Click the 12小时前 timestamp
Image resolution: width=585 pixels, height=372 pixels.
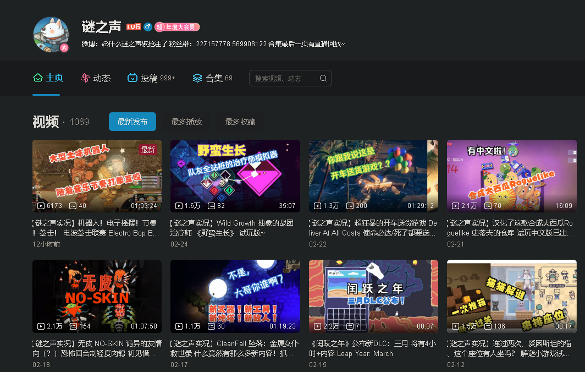coord(46,244)
